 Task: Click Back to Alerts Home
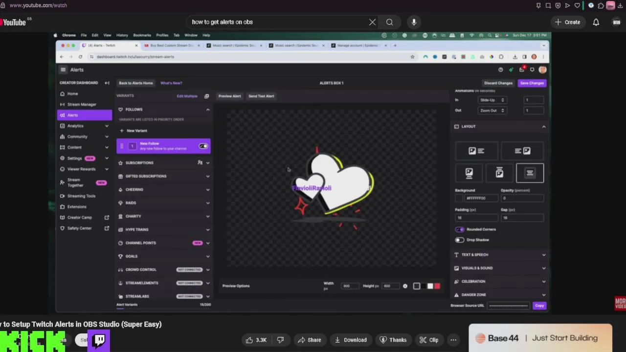pos(135,83)
